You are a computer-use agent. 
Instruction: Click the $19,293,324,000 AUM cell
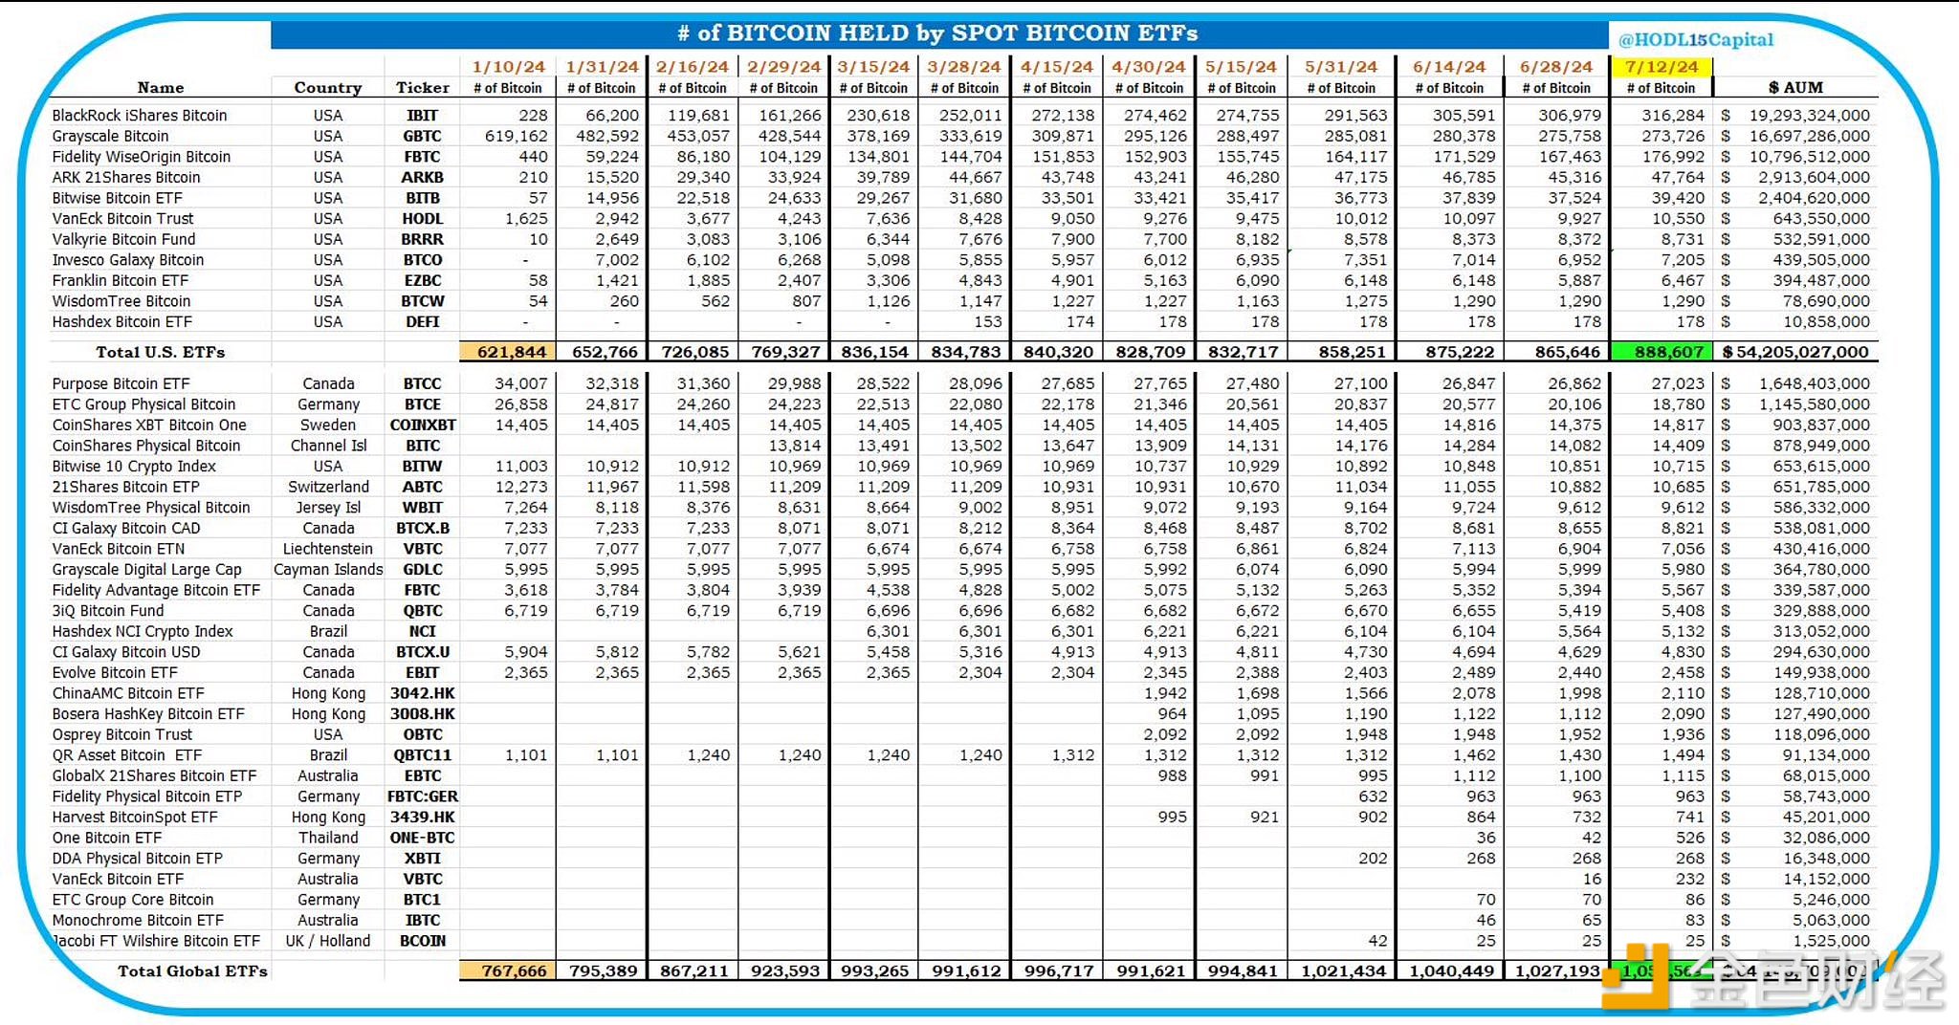[x=1795, y=116]
